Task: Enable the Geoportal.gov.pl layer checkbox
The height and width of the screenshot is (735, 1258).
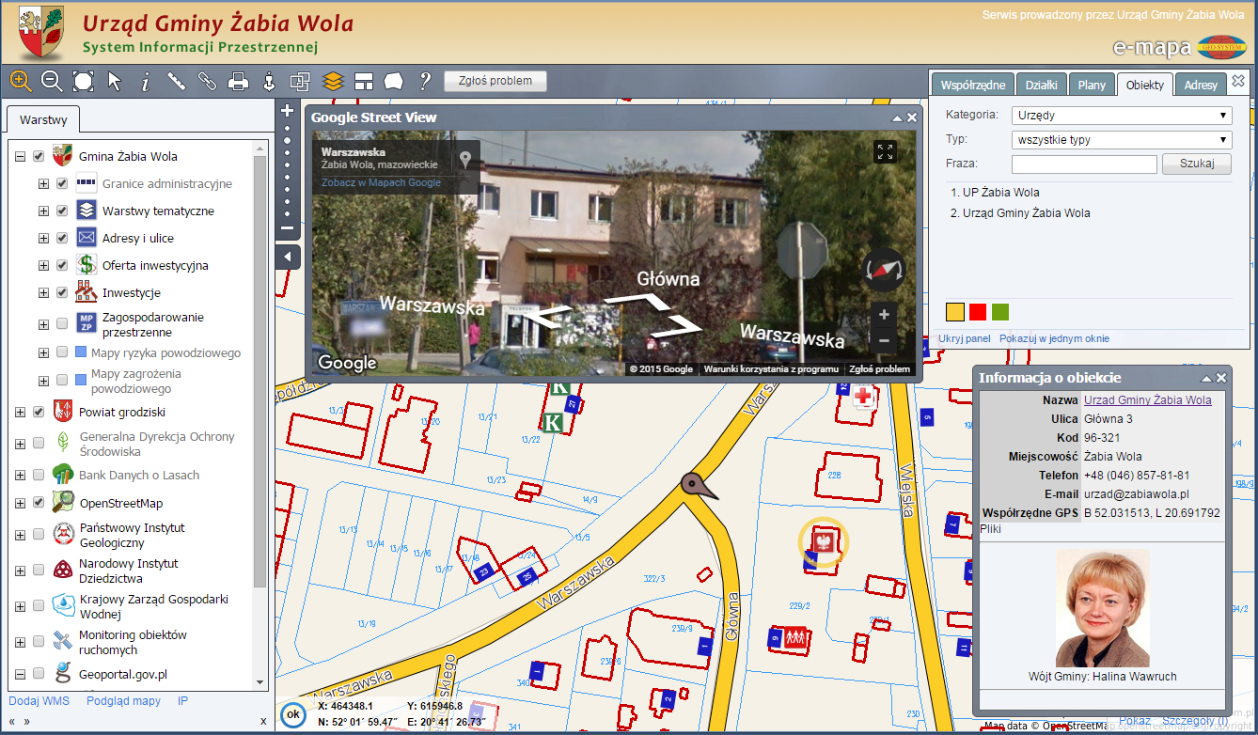Action: coord(39,674)
